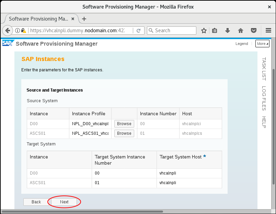This screenshot has width=276, height=214.
Task: Click the Firefox back arrow button
Action: 8,31
